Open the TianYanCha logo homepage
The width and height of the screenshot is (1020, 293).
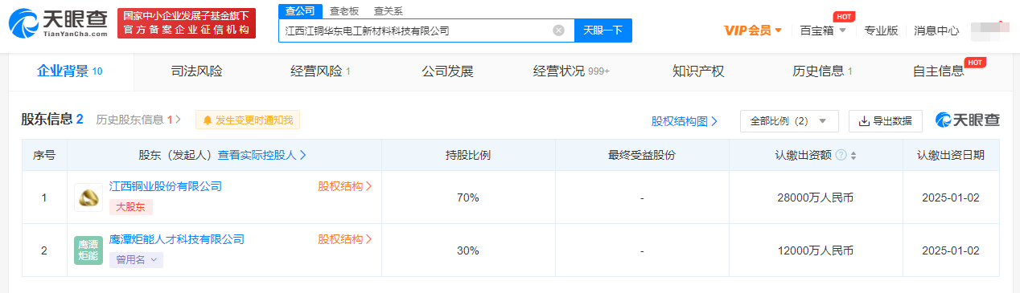click(x=57, y=24)
